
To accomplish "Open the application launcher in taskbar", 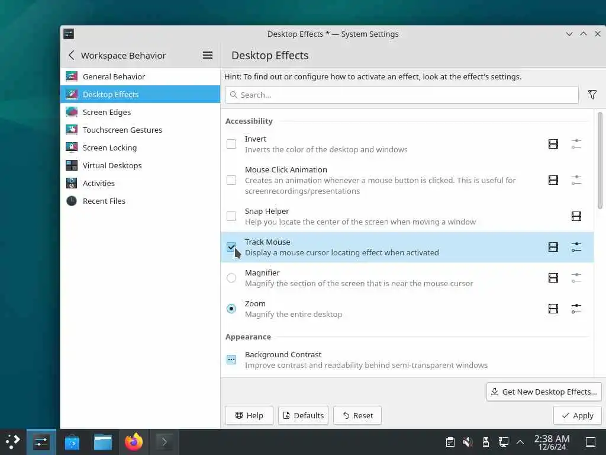I will click(13, 442).
